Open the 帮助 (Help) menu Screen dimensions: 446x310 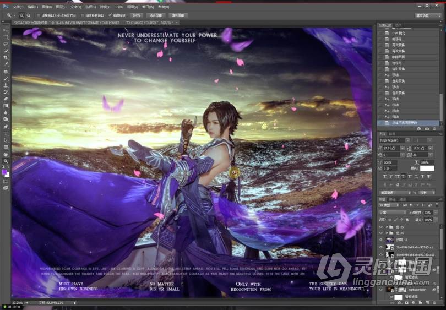(x=164, y=7)
